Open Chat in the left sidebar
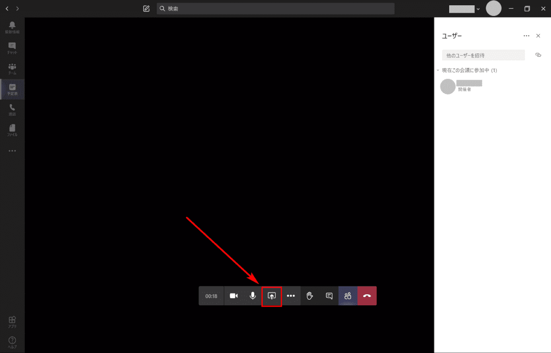This screenshot has height=353, width=551. click(x=12, y=49)
